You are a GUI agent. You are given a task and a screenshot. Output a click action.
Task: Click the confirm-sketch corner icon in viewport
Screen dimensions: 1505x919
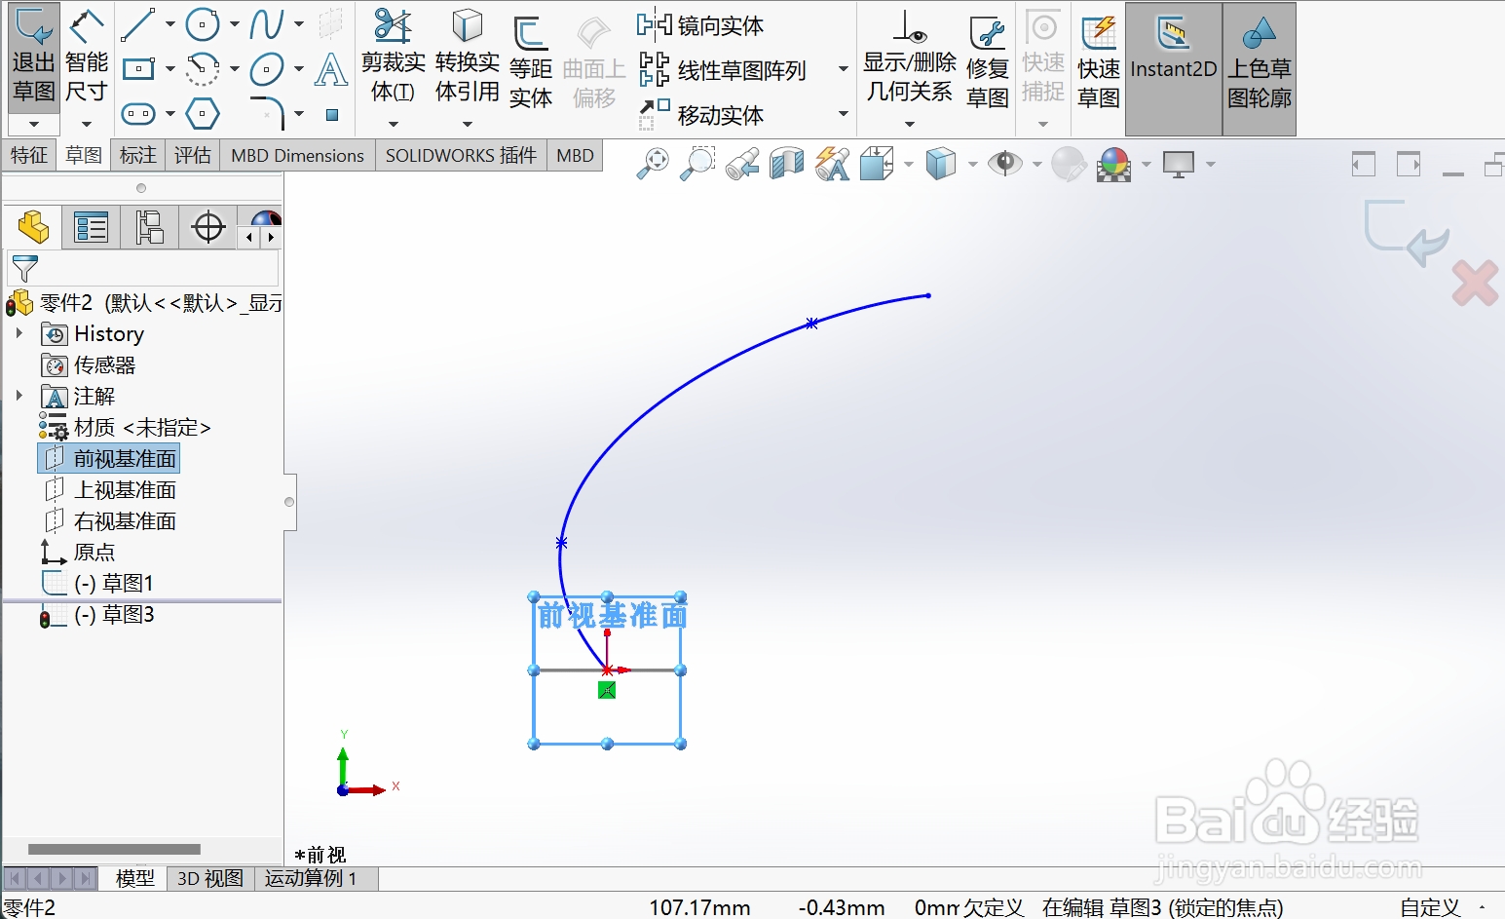(1405, 233)
